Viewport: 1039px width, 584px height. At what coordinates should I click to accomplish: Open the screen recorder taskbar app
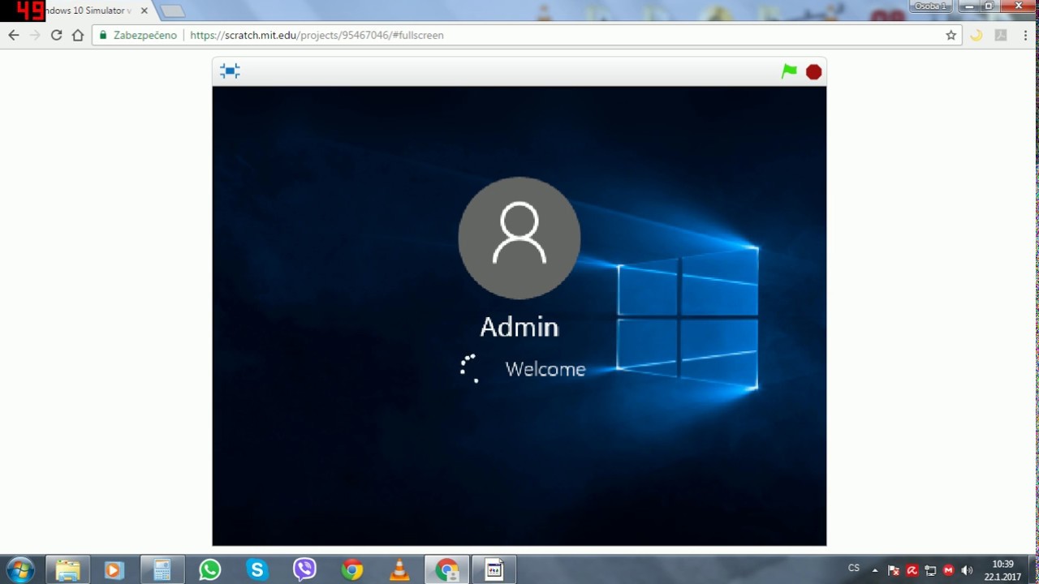click(x=494, y=570)
